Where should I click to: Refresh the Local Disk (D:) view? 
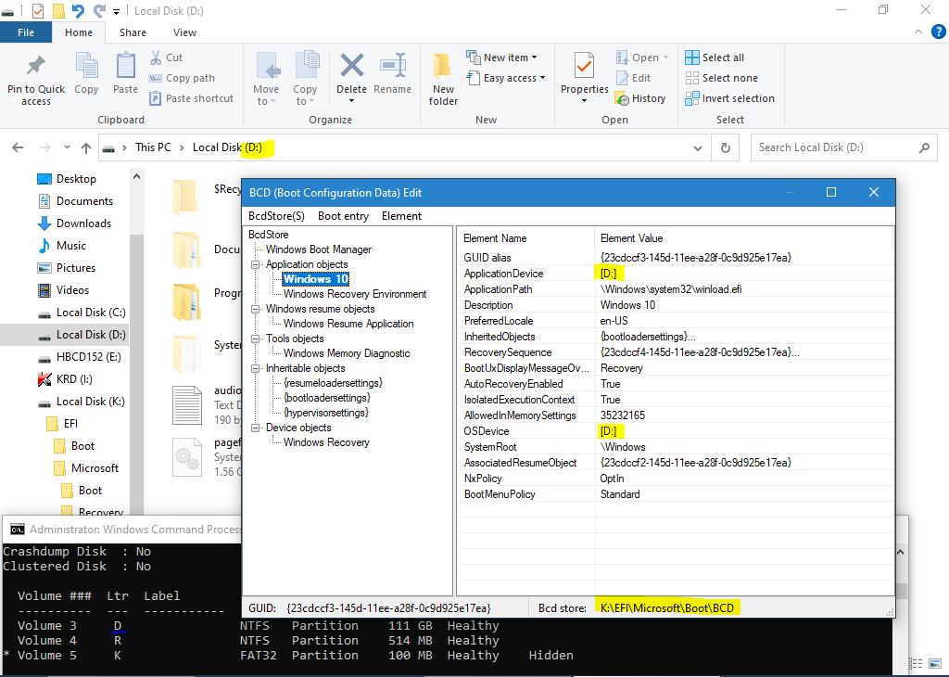(x=726, y=147)
